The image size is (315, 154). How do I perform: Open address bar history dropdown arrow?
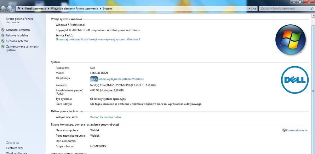[249, 9]
